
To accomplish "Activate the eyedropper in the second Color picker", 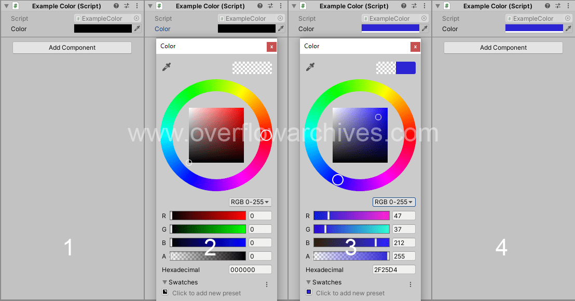I will pos(310,67).
